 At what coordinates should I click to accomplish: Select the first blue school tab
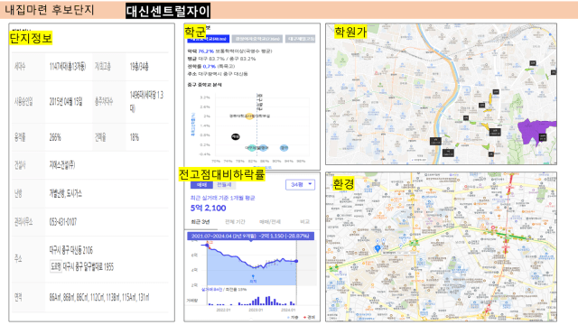click(209, 39)
